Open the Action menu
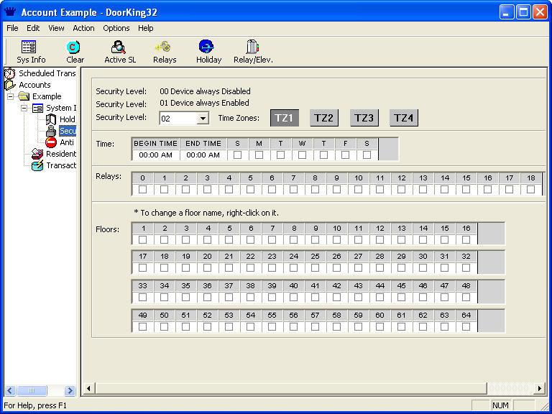 click(x=83, y=28)
